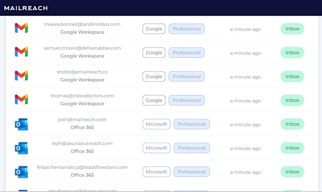The width and height of the screenshot is (322, 192).
Task: Select email samuel.moore@deliverabble.com
Action: (82, 48)
